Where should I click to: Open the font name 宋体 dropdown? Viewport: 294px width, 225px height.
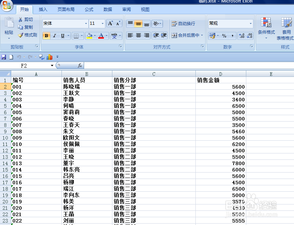point(86,23)
